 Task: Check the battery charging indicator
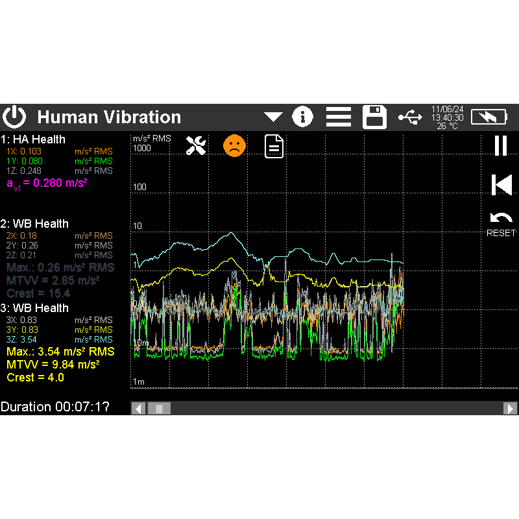(x=491, y=117)
